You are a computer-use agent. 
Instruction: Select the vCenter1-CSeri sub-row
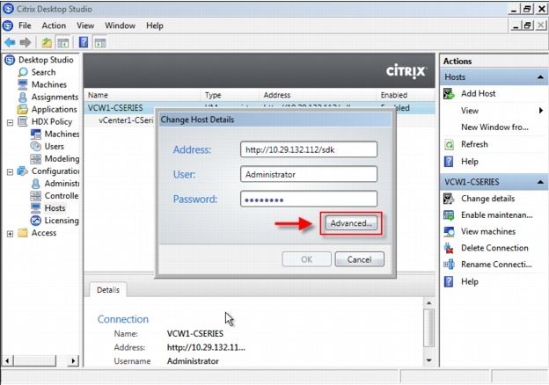click(126, 120)
